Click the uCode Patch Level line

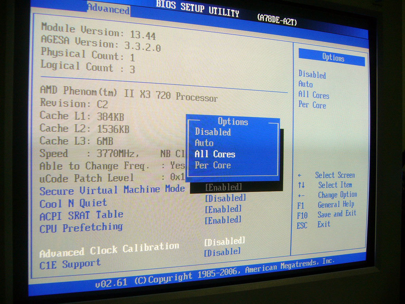[x=112, y=178]
